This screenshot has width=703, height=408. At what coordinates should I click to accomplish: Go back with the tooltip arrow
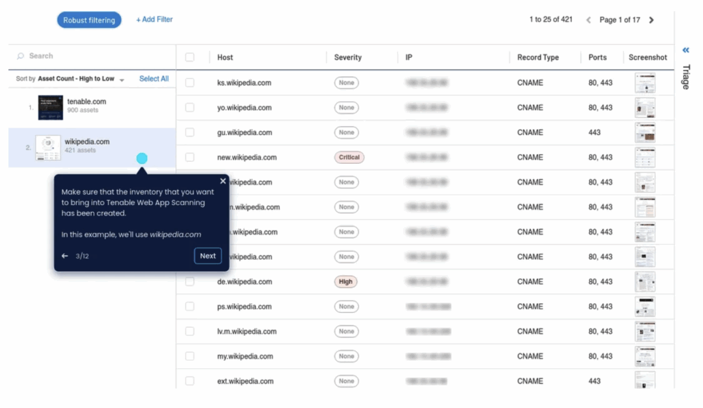[65, 256]
